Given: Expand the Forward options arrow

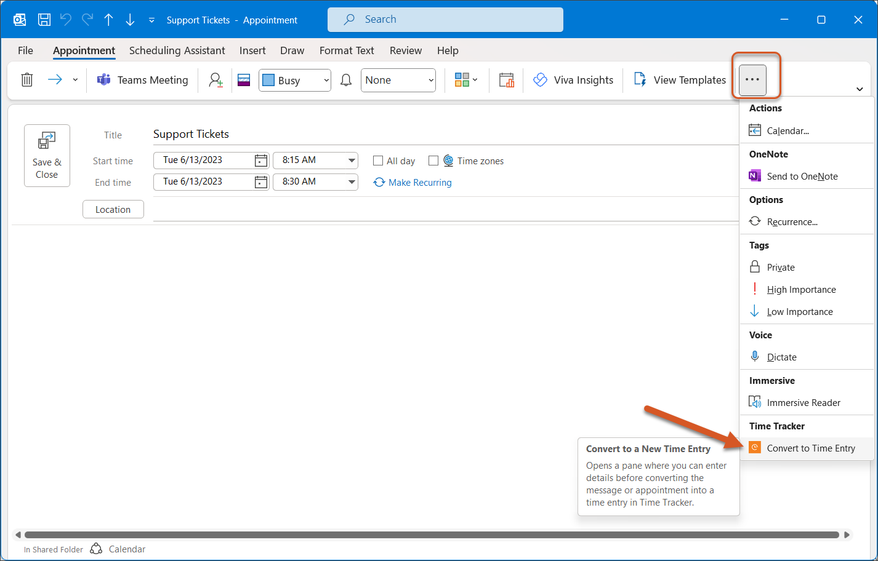Looking at the screenshot, I should tap(75, 80).
